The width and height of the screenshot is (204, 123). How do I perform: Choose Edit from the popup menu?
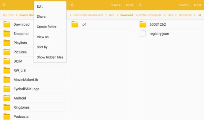point(40,6)
